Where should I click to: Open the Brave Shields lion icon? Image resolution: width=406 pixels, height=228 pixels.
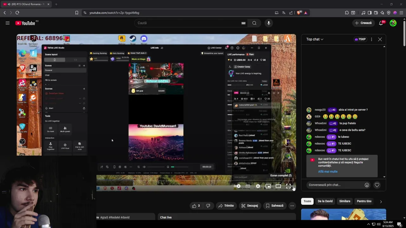(x=299, y=13)
